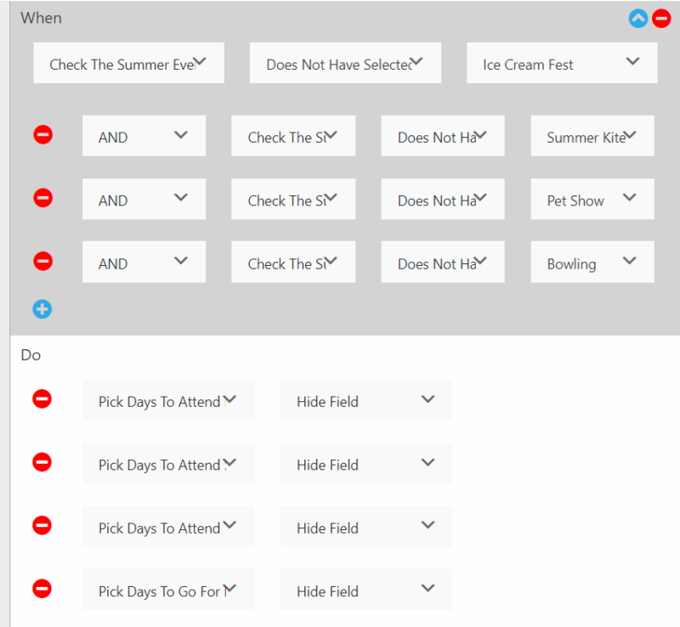
Task: Remove the second Pick Days To Attend action
Action: (42, 462)
